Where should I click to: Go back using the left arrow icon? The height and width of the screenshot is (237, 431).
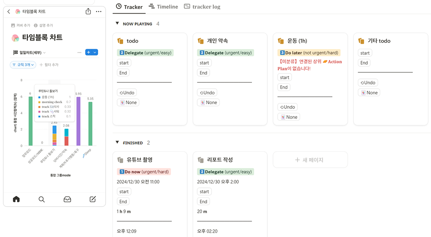(9, 11)
